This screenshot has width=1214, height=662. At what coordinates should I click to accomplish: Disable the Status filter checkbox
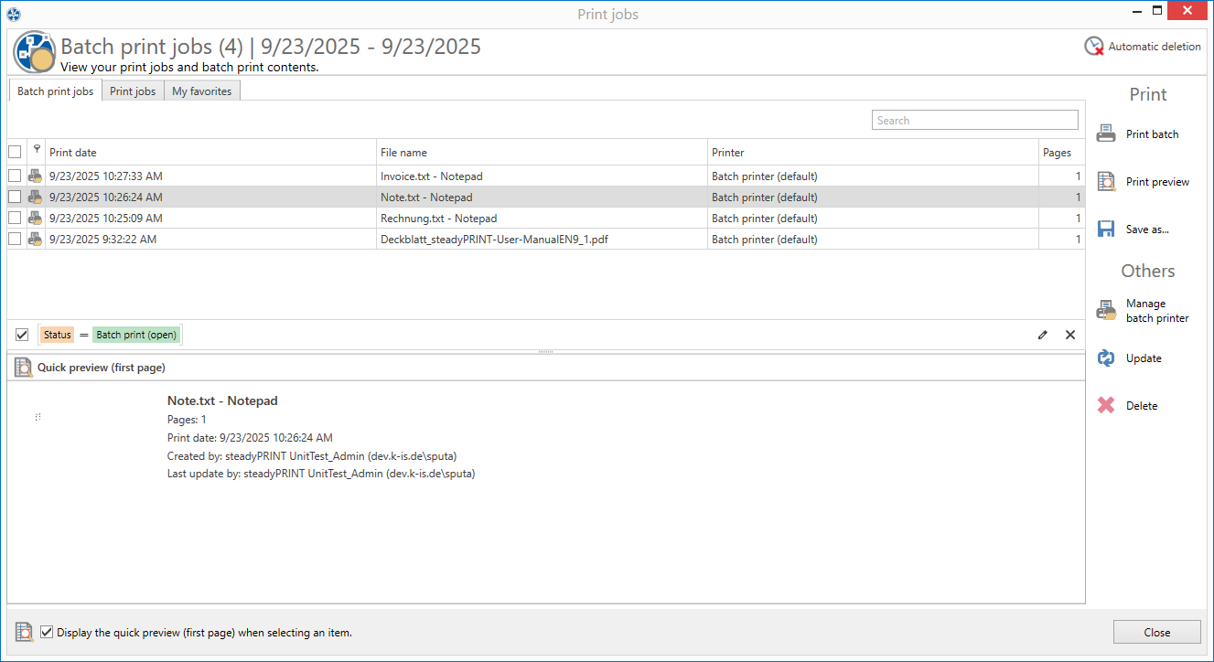(23, 335)
